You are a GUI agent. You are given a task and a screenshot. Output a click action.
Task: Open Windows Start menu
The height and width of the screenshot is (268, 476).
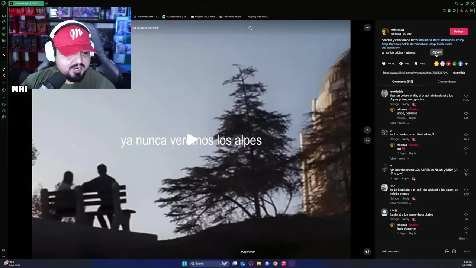pos(184,264)
